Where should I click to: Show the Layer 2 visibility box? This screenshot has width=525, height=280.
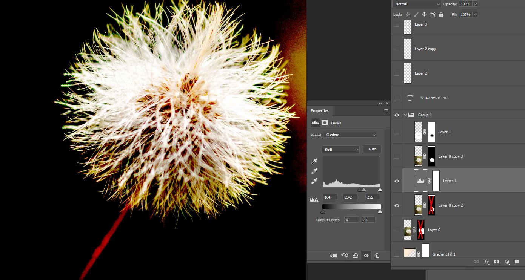click(x=396, y=73)
